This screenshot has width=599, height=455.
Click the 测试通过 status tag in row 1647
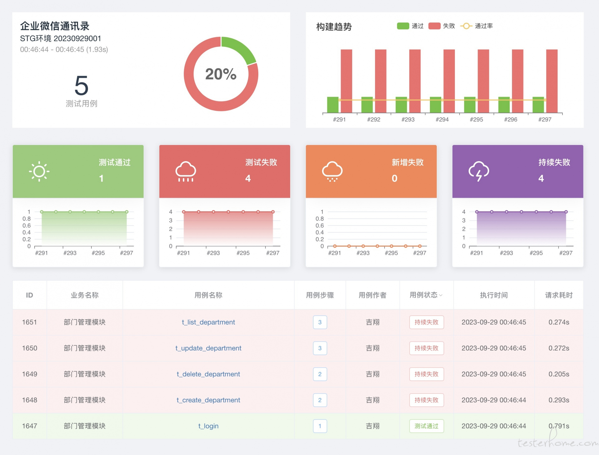(x=426, y=426)
